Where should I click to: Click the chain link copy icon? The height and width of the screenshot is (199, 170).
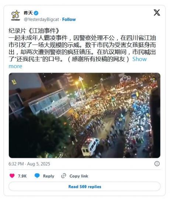(63, 176)
